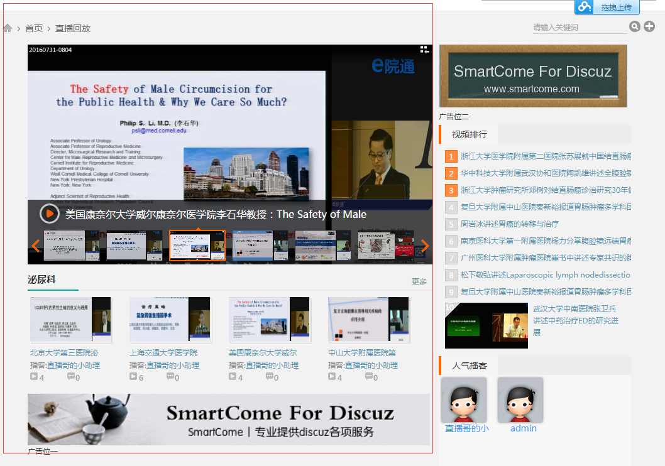Open the 直播回放 breadcrumb link
This screenshot has height=466, width=665.
(x=73, y=28)
